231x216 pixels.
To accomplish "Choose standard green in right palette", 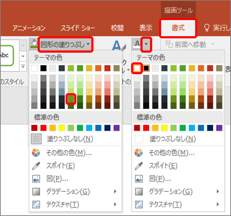I will (183, 128).
